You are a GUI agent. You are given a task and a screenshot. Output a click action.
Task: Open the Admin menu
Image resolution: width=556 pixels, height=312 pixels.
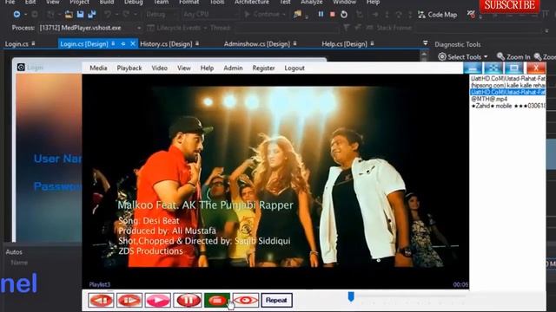tap(233, 68)
